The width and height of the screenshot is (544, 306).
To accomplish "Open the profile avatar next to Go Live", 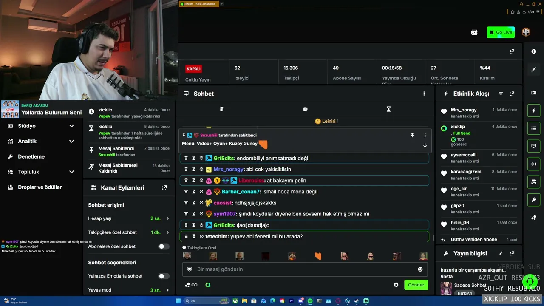I will click(526, 32).
